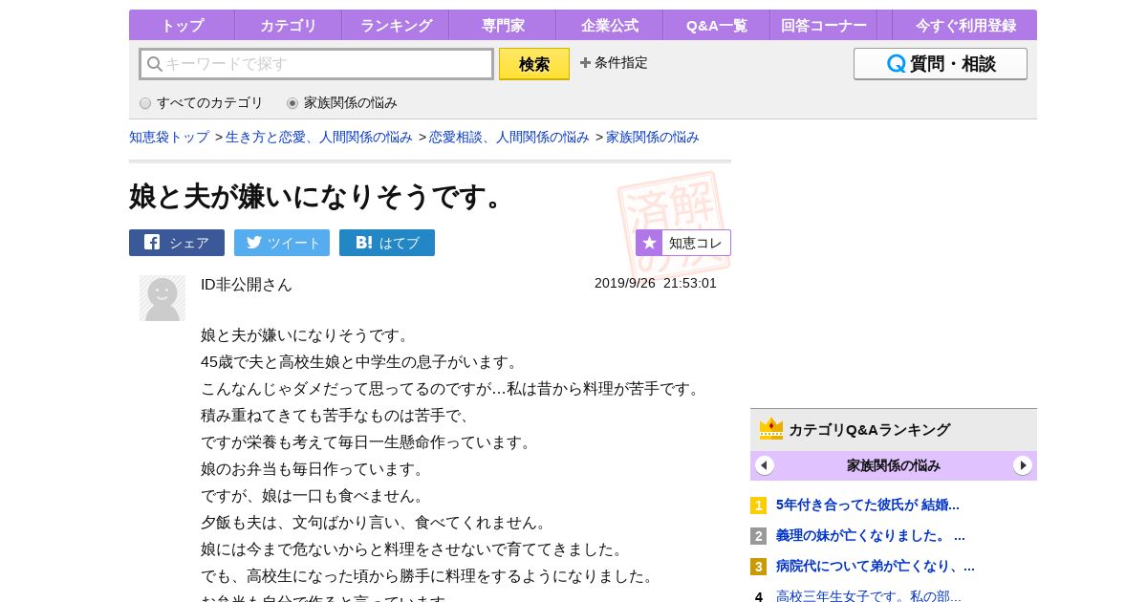Click the rank number 4 in ranking
The width and height of the screenshot is (1147, 602).
(759, 596)
